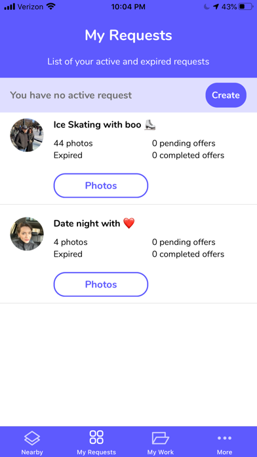Tap the battery icon in status bar

[x=247, y=7]
